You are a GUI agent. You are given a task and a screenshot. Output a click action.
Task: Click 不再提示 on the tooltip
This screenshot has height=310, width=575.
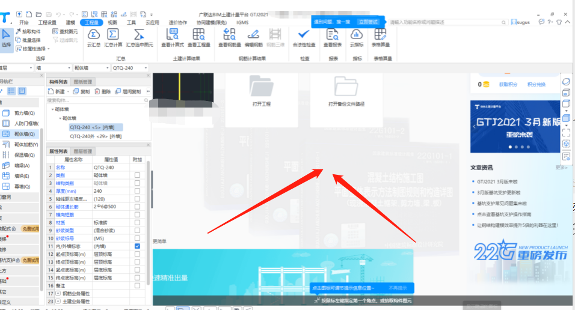click(398, 288)
